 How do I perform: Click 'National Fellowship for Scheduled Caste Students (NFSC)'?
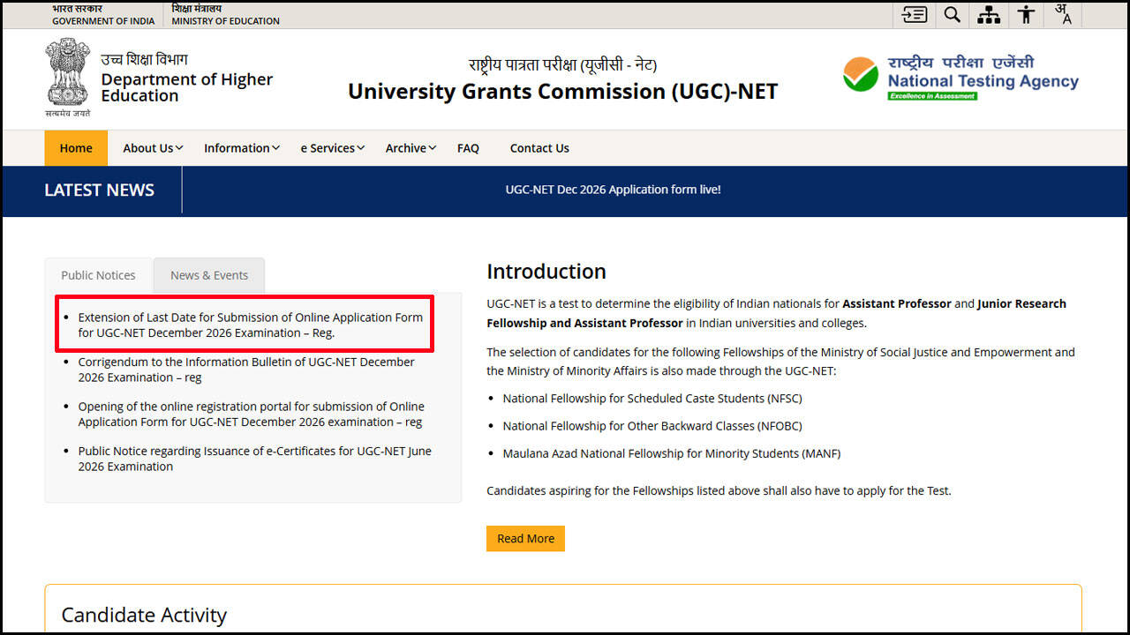click(x=652, y=399)
